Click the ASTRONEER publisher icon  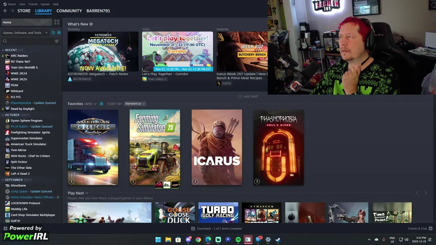[x=70, y=79]
